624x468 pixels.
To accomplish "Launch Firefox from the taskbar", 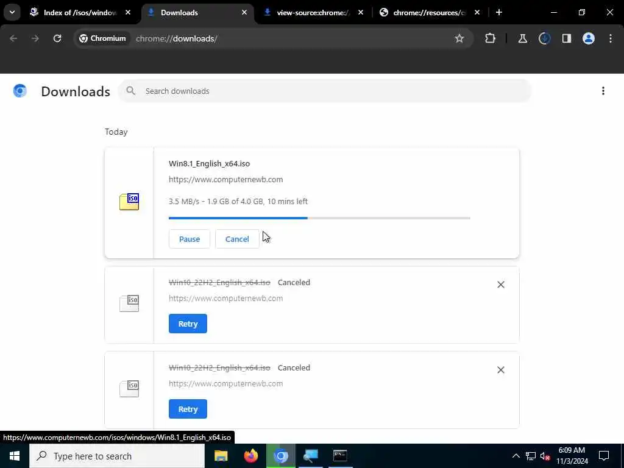I will (250, 456).
